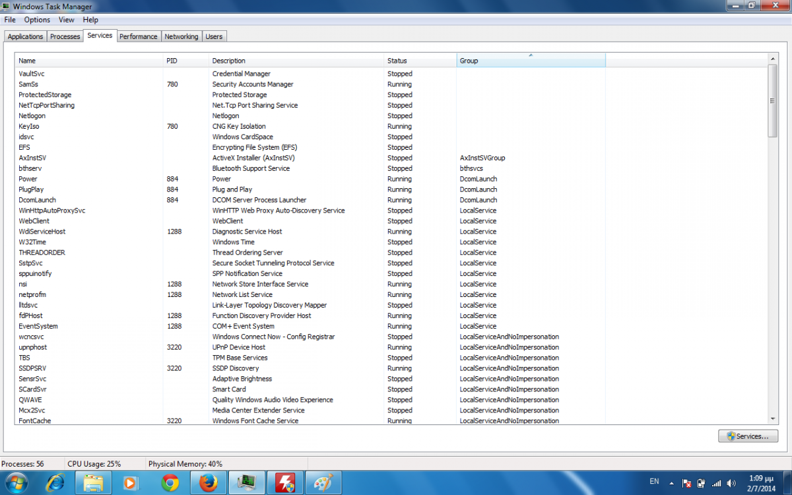Select the DcomLaunch service name
This screenshot has width=792, height=495.
click(x=37, y=200)
